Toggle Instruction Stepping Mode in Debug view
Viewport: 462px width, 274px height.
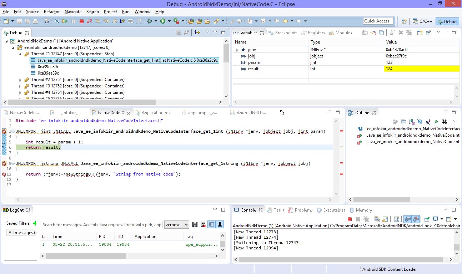(x=197, y=32)
